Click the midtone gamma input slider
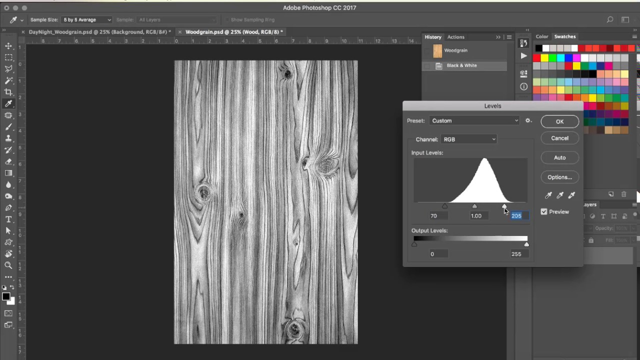Screen dimensions: 640x360 point(474,206)
